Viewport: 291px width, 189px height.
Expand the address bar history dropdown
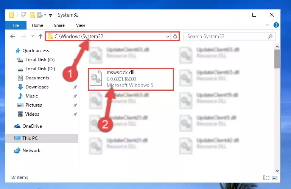point(167,37)
